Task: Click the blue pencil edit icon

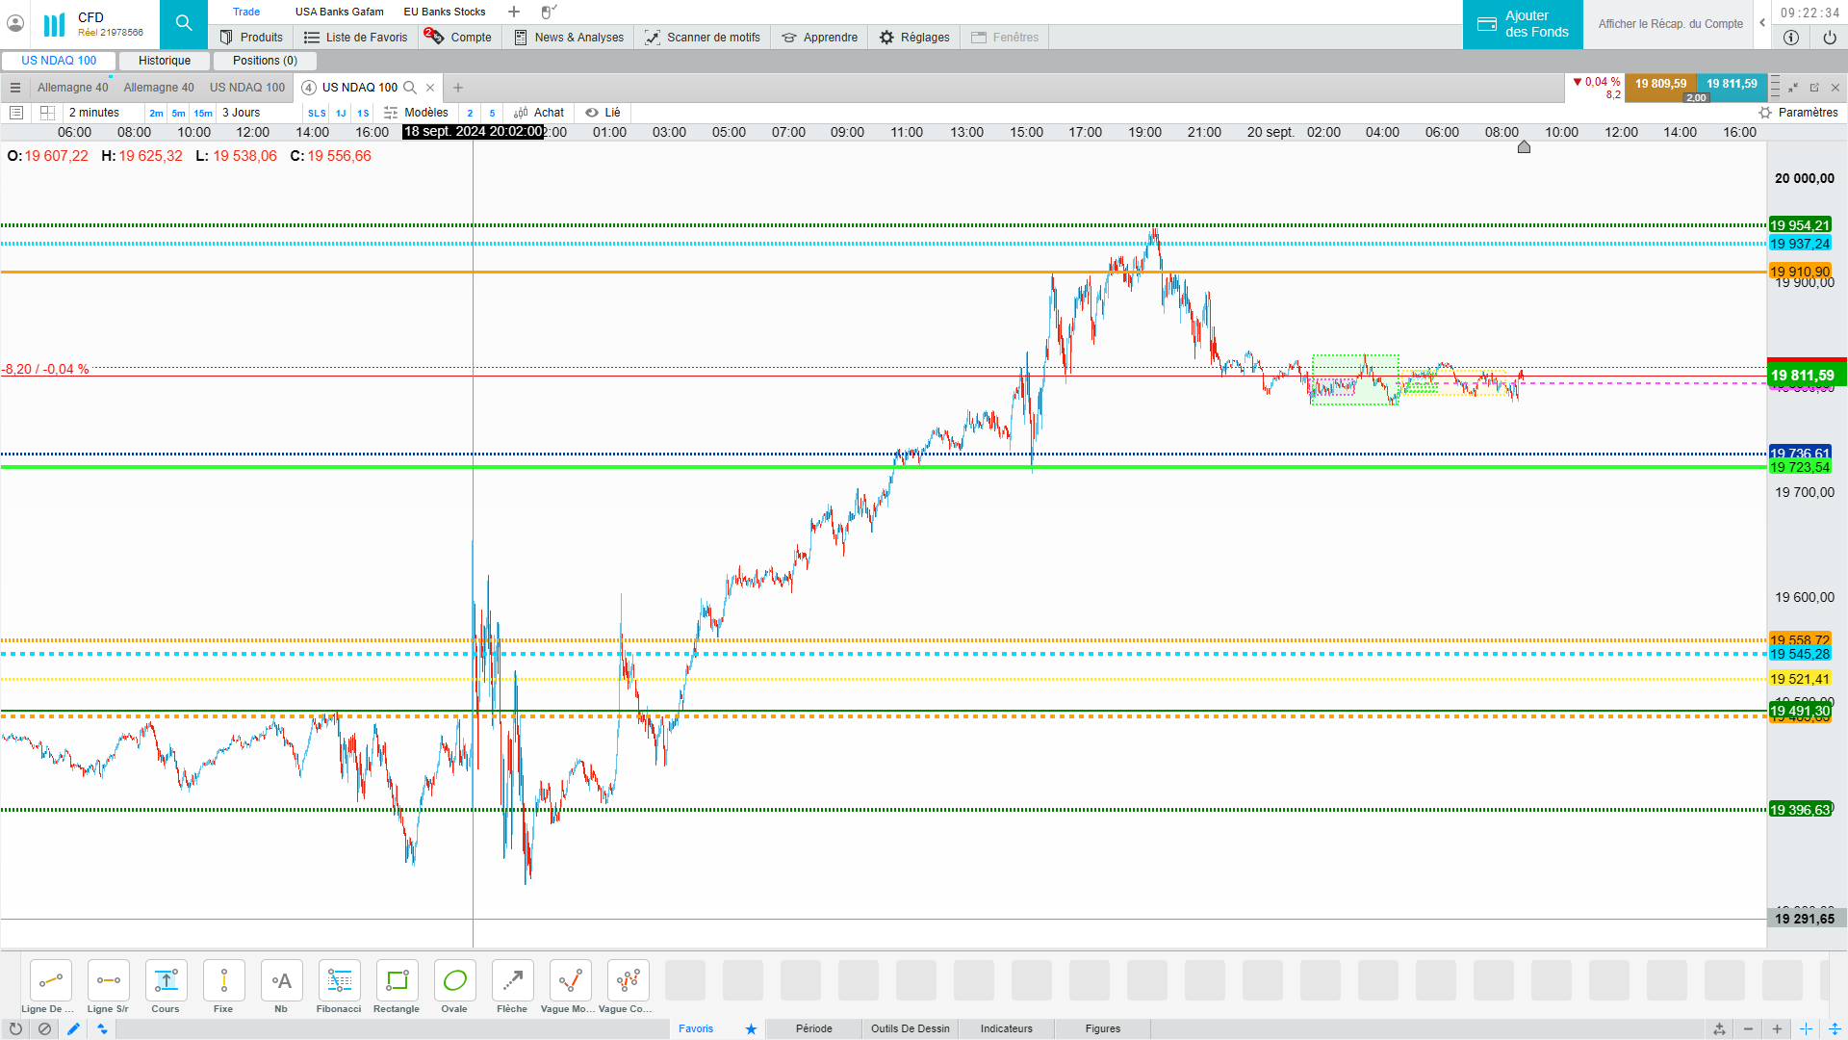Action: pyautogui.click(x=73, y=1028)
